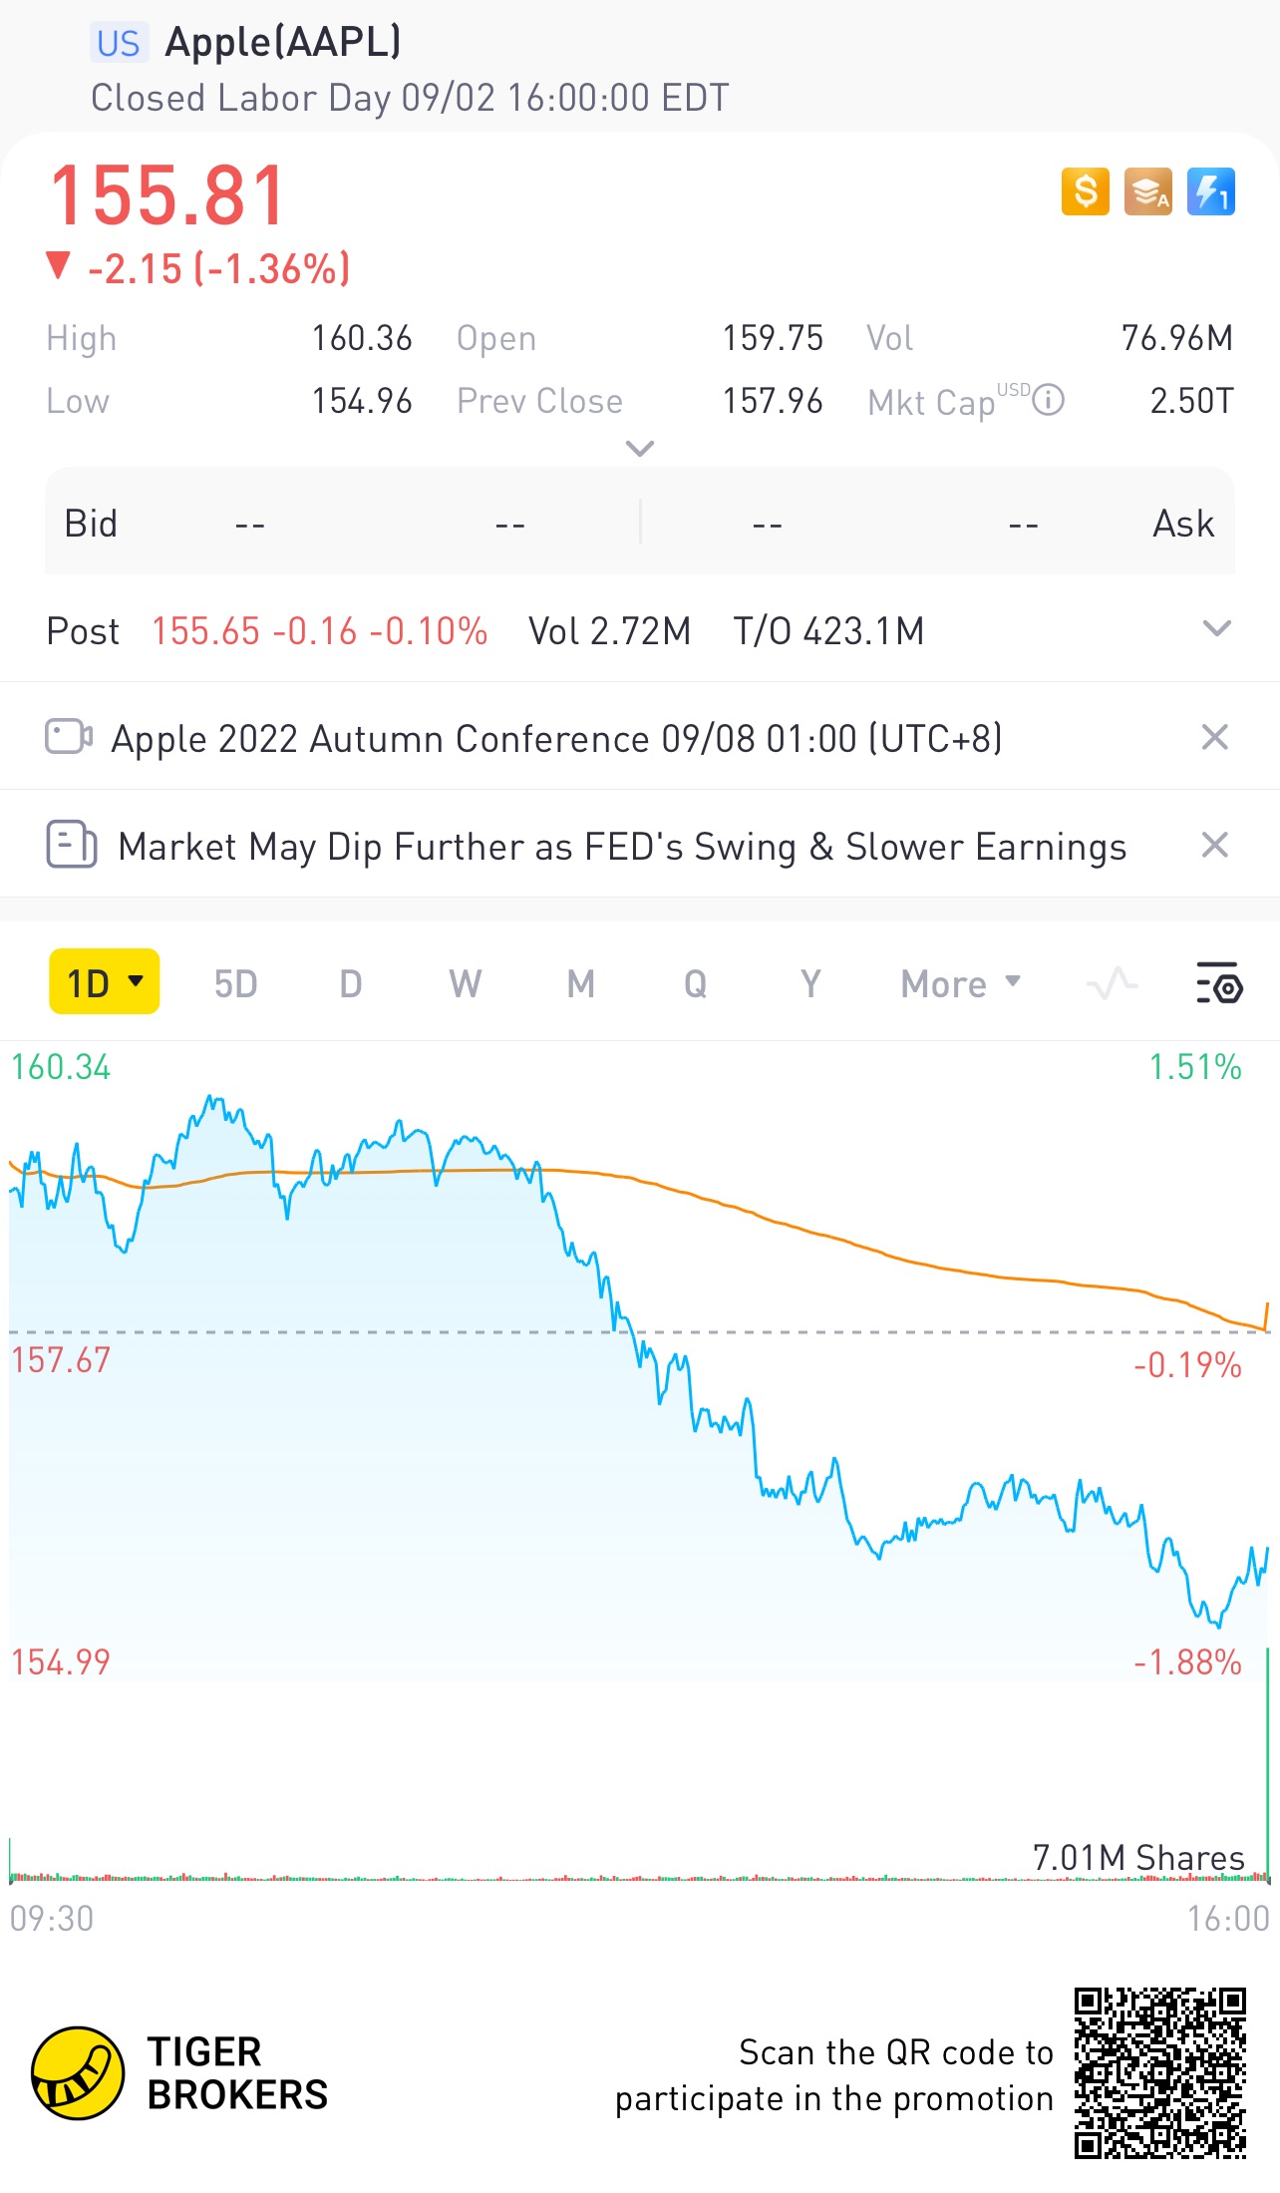1280x2193 pixels.
Task: Expand more quote details chevron
Action: pyautogui.click(x=639, y=449)
